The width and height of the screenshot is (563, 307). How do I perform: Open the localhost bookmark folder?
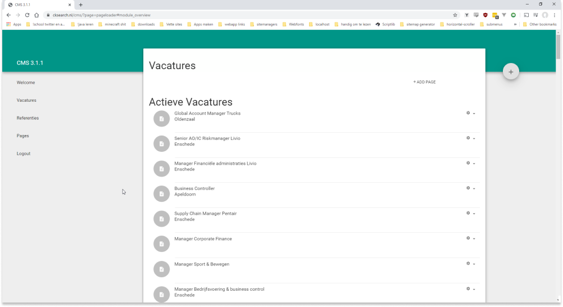(319, 24)
